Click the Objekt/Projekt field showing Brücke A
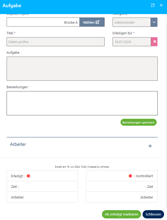This screenshot has width=167, height=220. [x=43, y=22]
